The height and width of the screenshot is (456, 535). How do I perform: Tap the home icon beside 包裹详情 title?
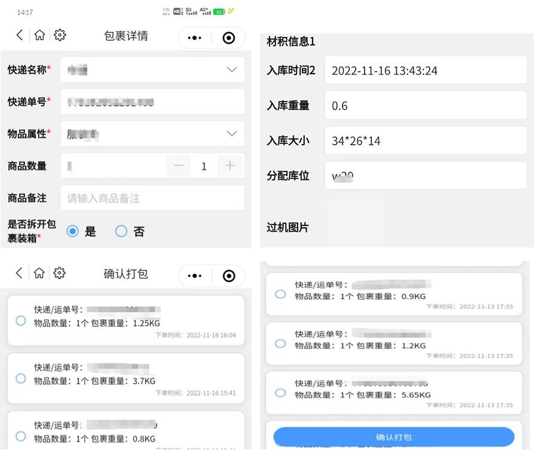39,35
